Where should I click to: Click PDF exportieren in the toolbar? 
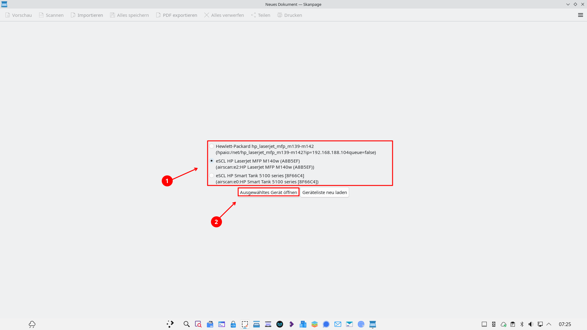pos(176,15)
